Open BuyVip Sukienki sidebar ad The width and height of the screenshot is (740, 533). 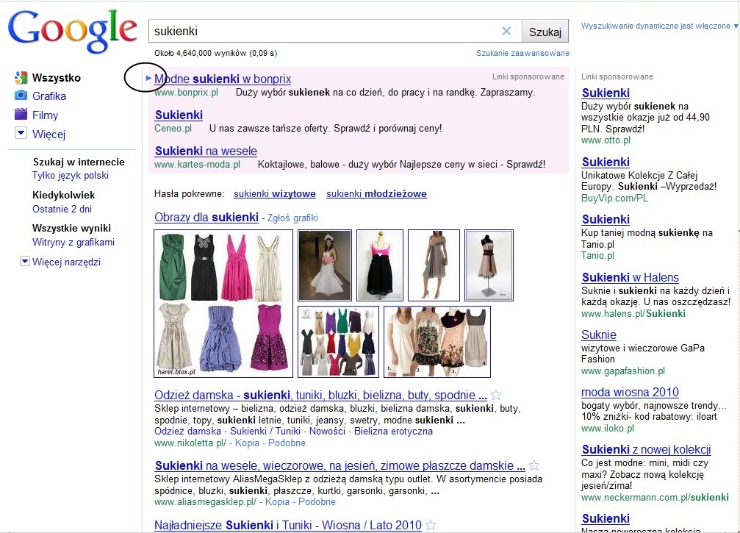point(606,162)
